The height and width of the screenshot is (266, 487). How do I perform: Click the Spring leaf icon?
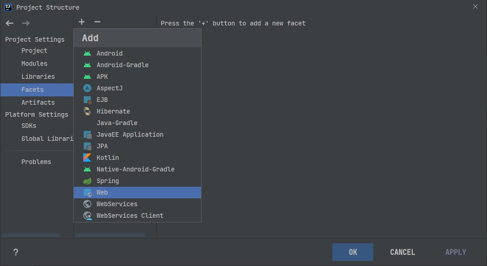pos(87,181)
